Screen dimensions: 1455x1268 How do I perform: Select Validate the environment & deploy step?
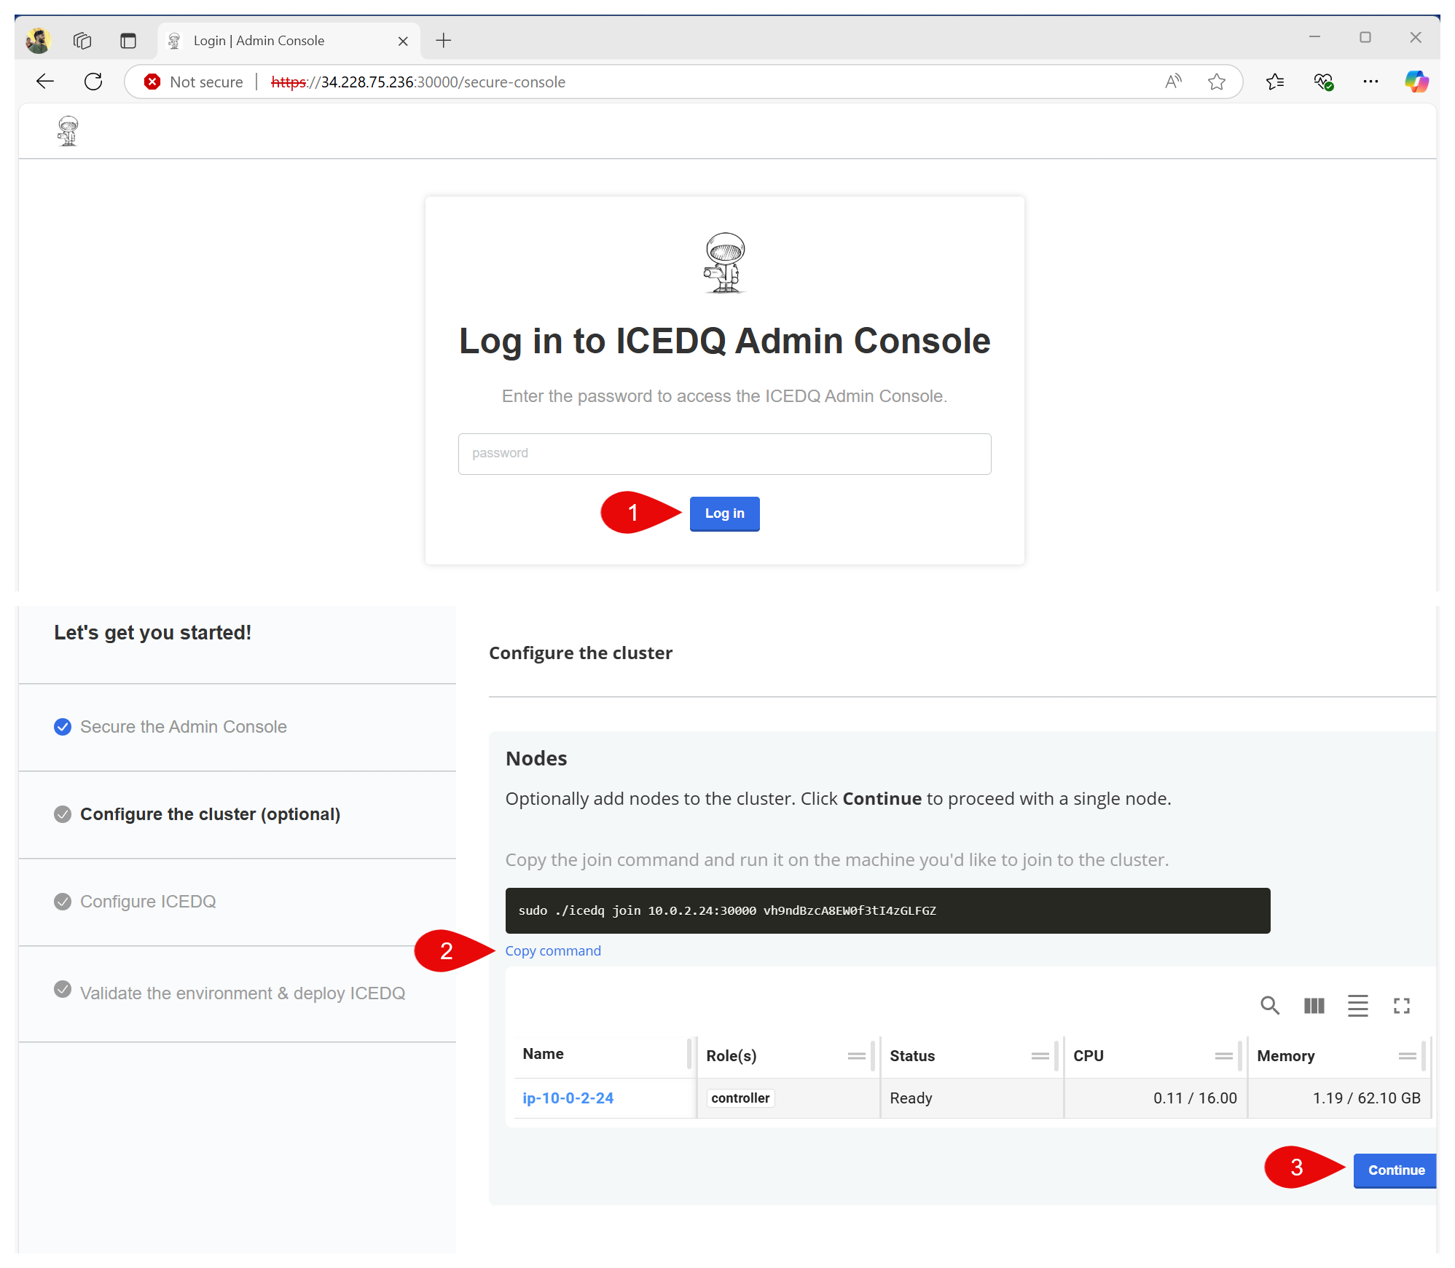tap(243, 993)
